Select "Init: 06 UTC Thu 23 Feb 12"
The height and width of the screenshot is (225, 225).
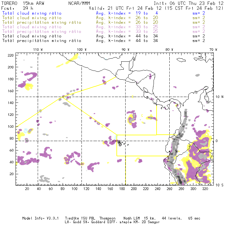(x=189, y=3)
